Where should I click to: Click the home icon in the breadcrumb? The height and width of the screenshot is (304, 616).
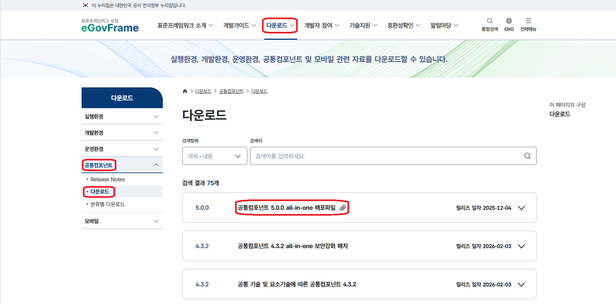[185, 91]
